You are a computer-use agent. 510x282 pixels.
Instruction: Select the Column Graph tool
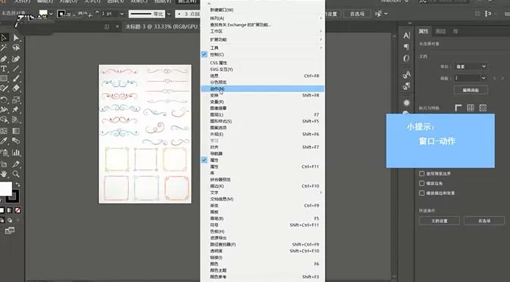pos(16,153)
